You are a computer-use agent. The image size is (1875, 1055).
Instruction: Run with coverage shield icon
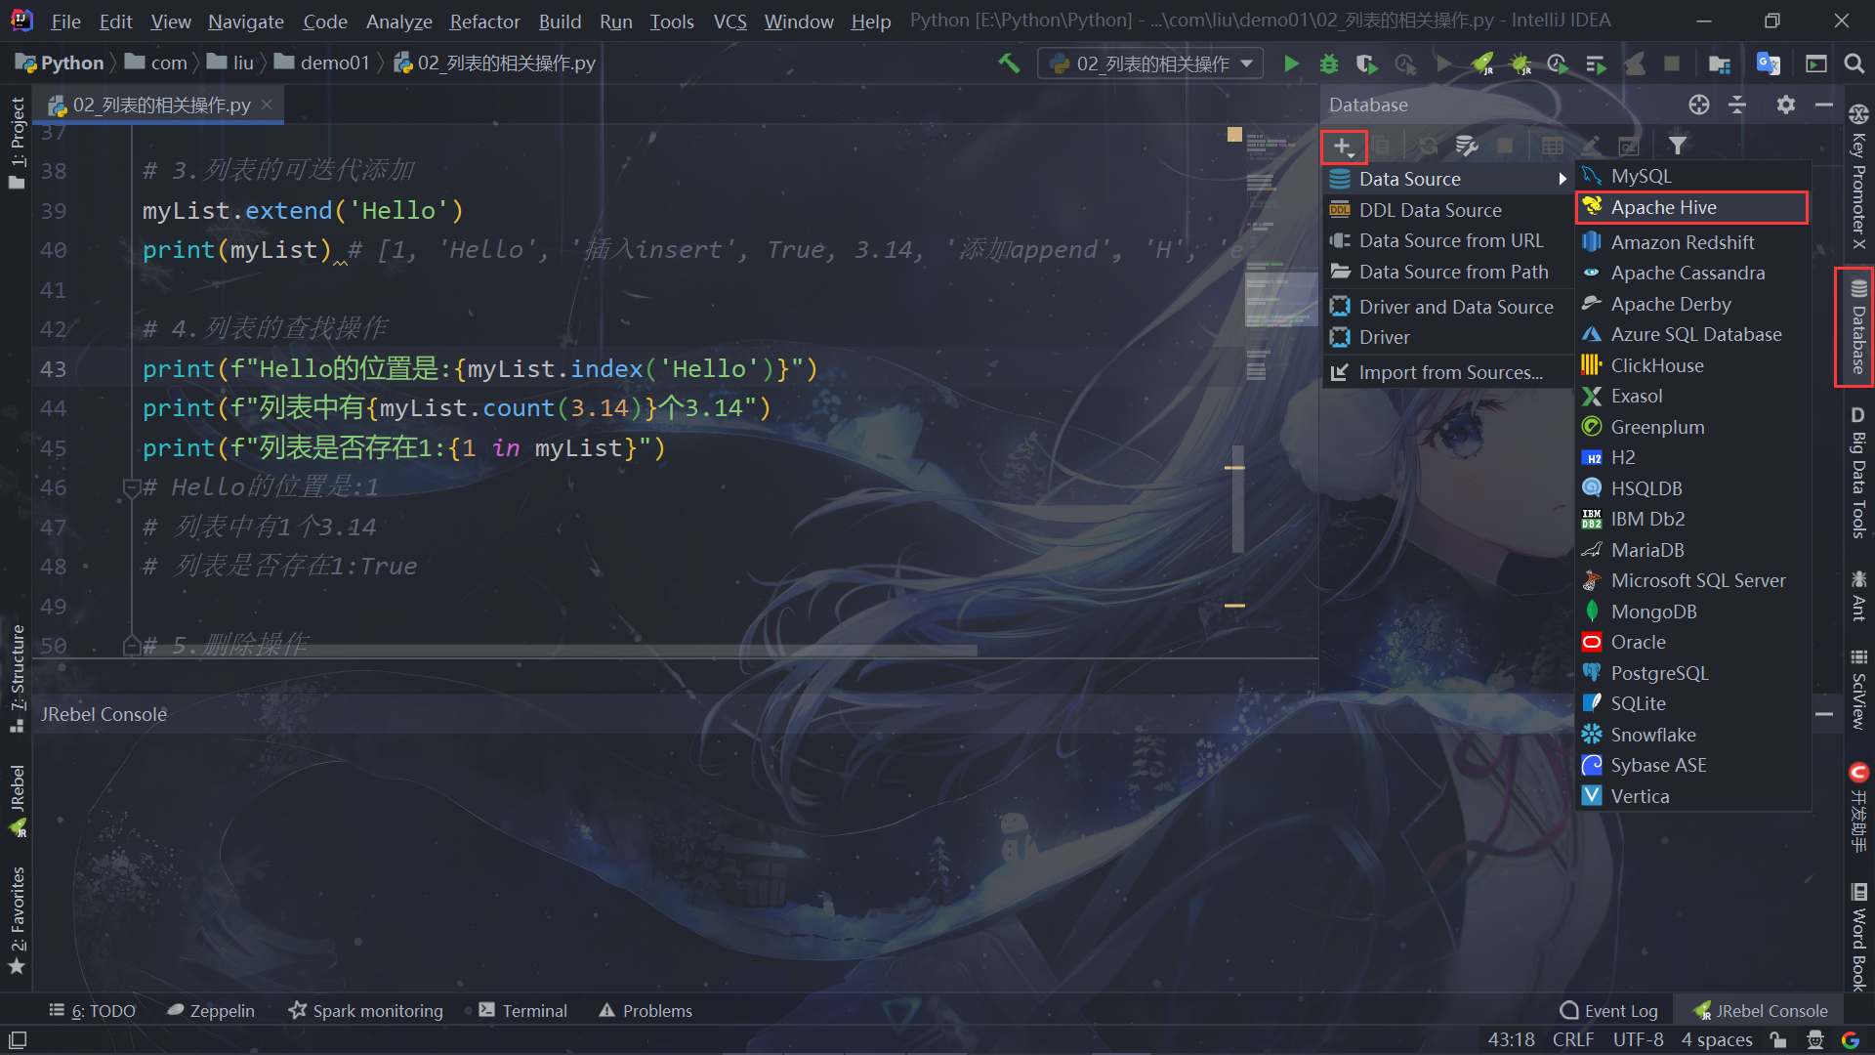1366,63
